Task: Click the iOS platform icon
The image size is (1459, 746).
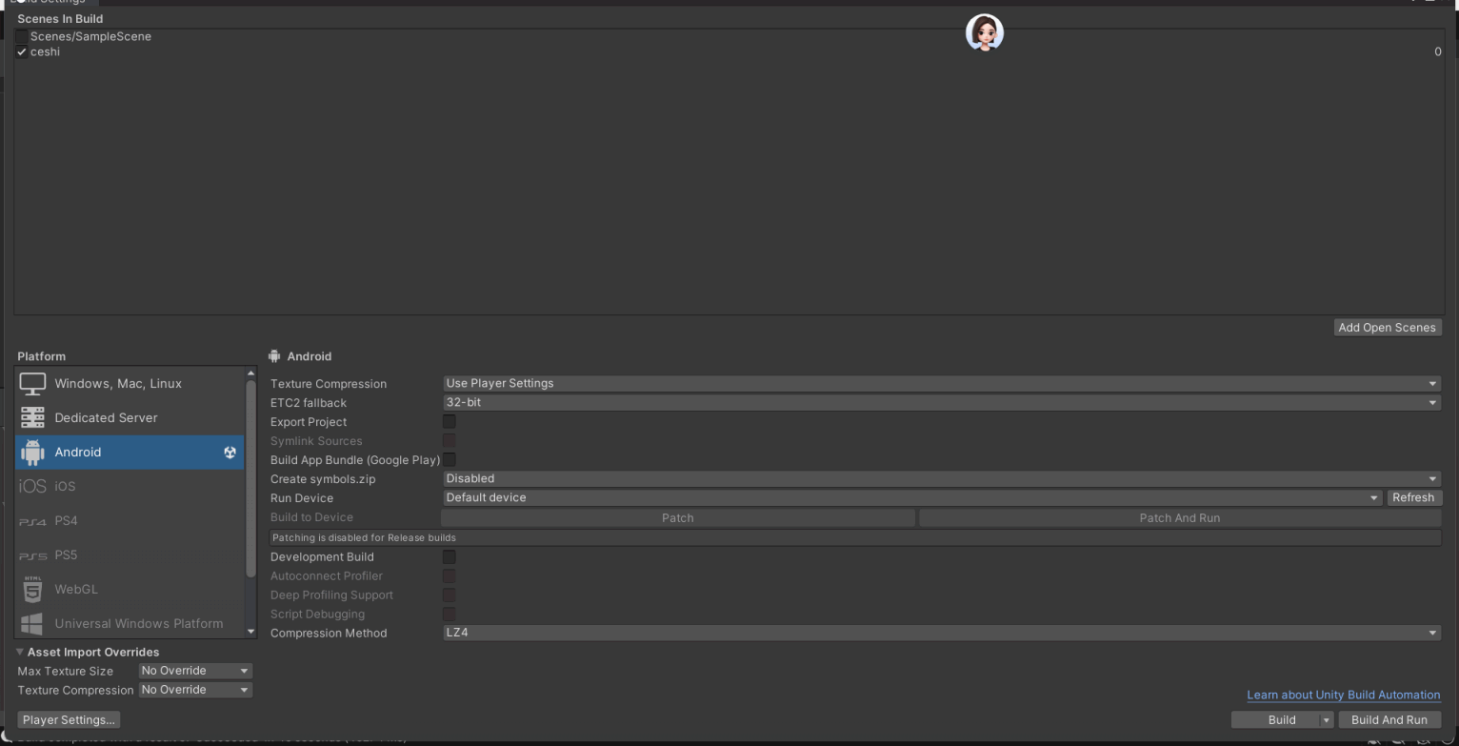Action: pos(32,487)
